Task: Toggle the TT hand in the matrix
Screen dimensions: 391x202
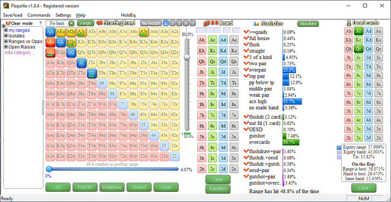Action: point(92,73)
